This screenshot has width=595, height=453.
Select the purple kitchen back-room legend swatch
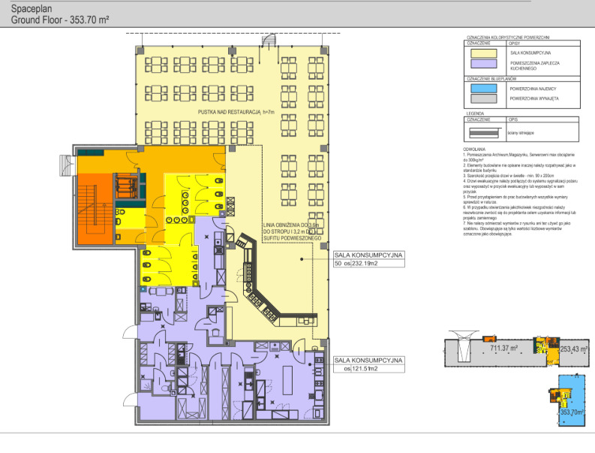[x=485, y=66]
